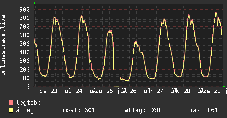Select the átlag: 368 statistic
227x118 pixels.
tap(142, 110)
